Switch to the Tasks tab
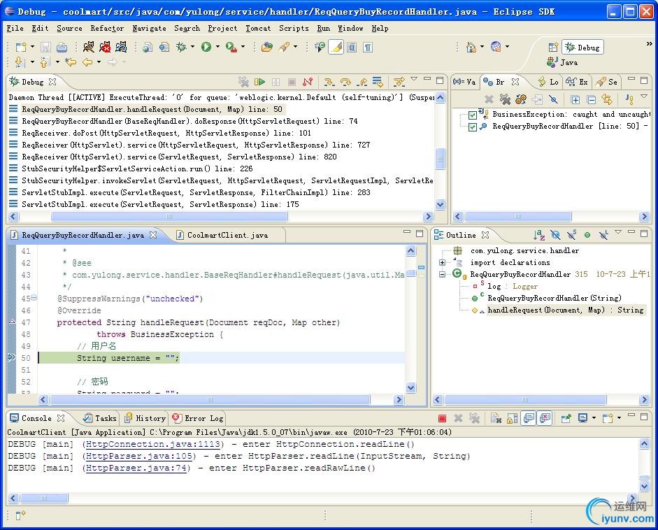 pos(100,418)
